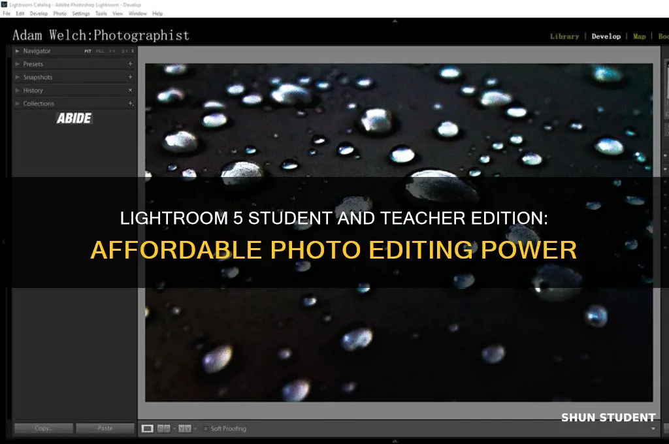Switch to the Library module

coord(564,37)
